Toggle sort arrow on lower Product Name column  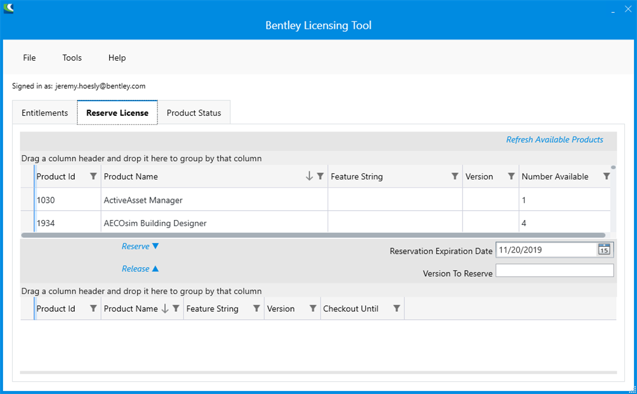165,309
